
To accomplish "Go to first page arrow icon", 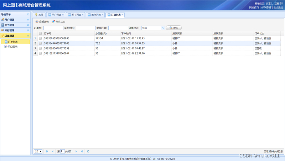I will [47, 151].
